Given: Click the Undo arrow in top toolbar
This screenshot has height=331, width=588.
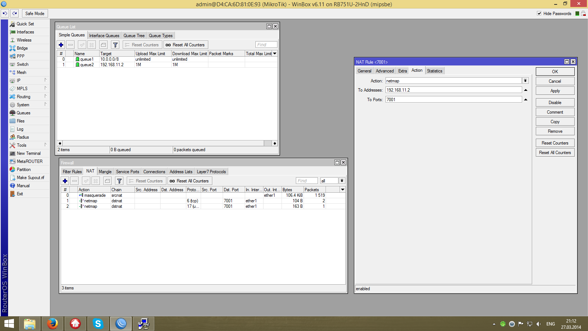Looking at the screenshot, I should 5,14.
